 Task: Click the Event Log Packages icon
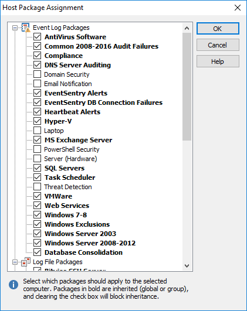coord(26,28)
